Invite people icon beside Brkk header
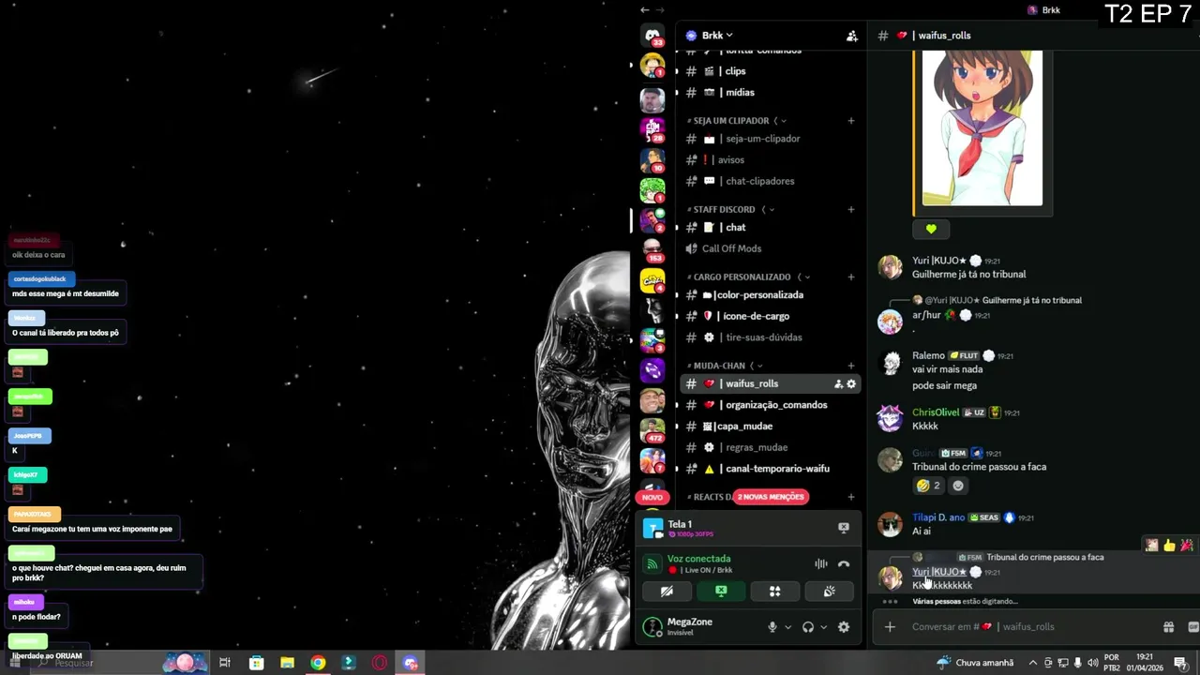This screenshot has height=675, width=1200. click(851, 36)
